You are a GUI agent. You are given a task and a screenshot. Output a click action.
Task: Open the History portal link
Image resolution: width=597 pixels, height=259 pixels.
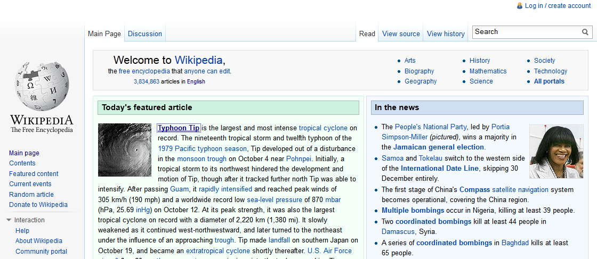pyautogui.click(x=480, y=61)
